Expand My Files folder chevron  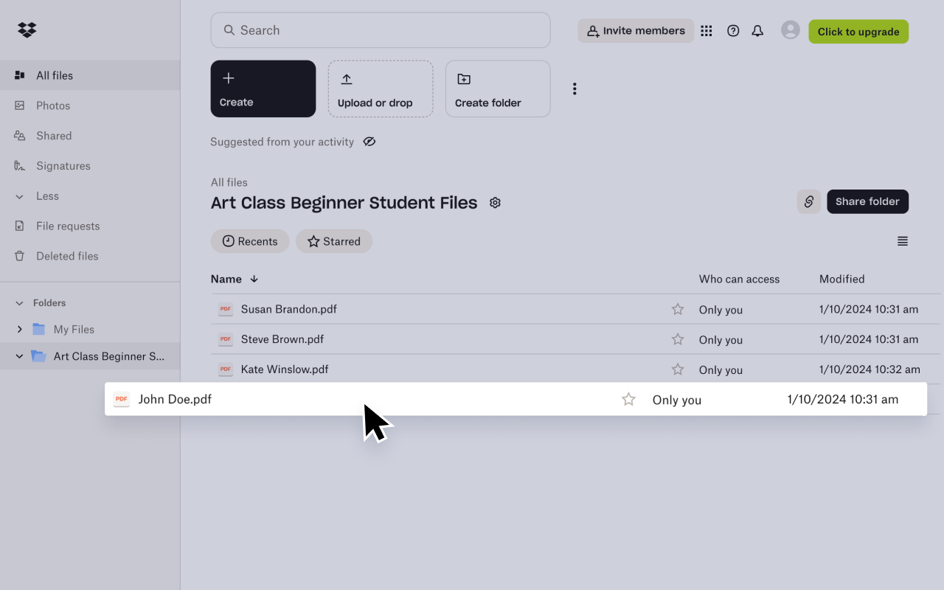20,330
